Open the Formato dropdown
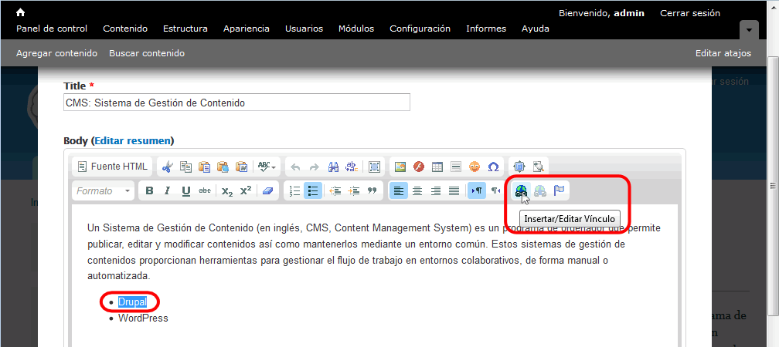 coord(104,191)
